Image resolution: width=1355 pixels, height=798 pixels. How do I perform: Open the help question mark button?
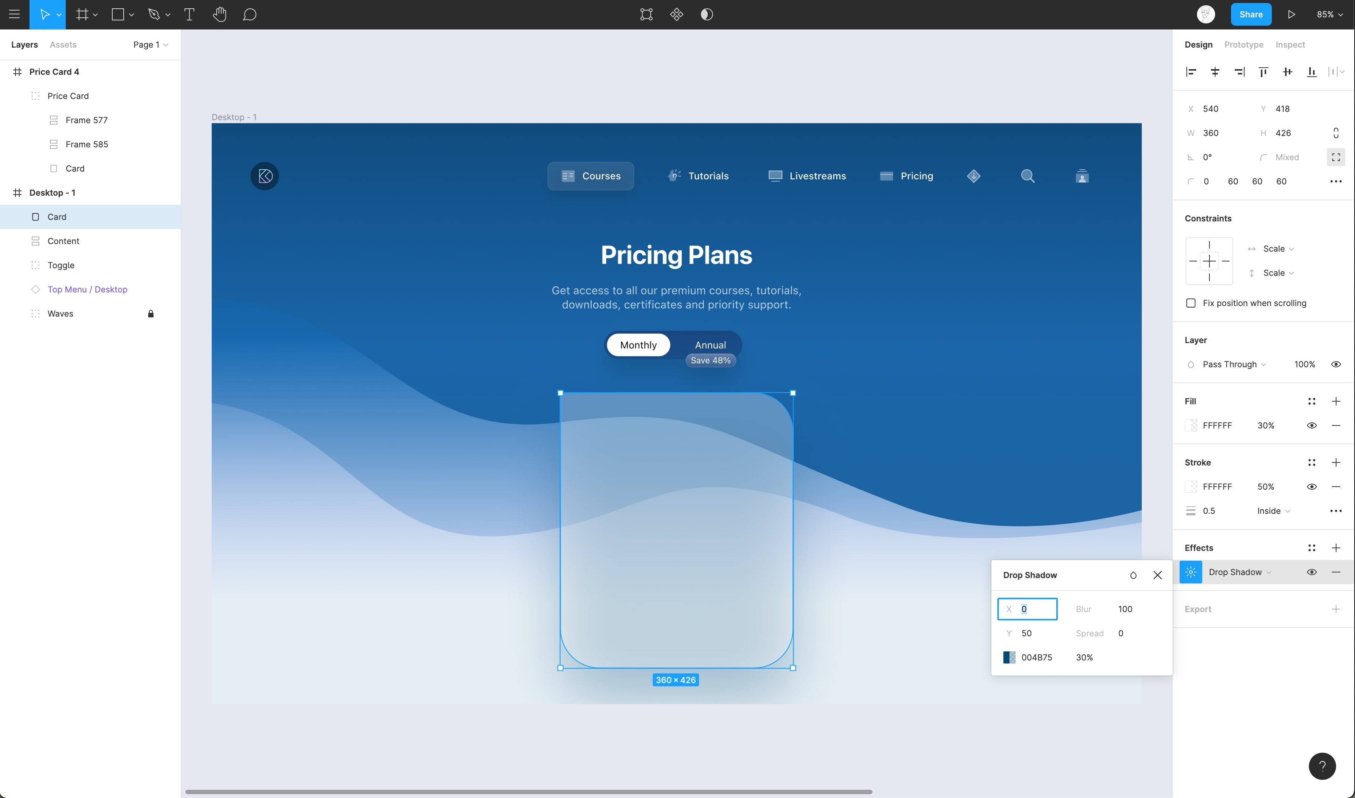(1322, 766)
